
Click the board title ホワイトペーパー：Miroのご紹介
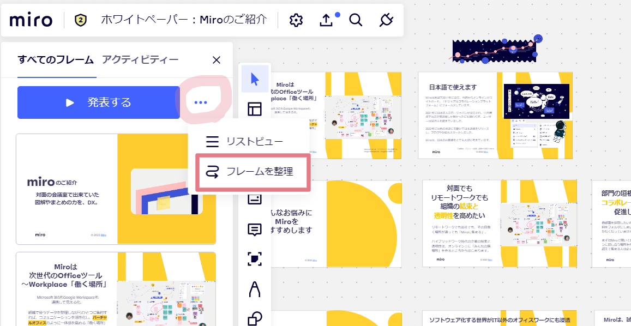(x=184, y=19)
